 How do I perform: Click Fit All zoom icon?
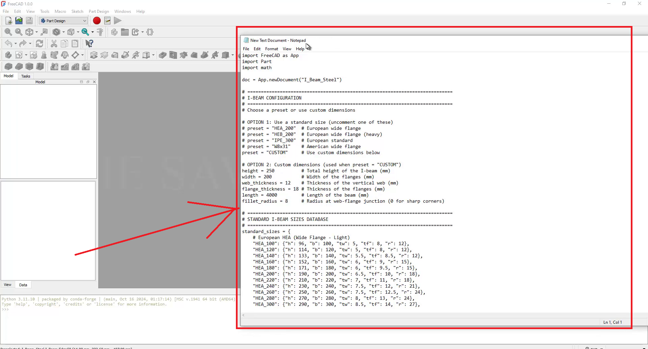[x=8, y=32]
